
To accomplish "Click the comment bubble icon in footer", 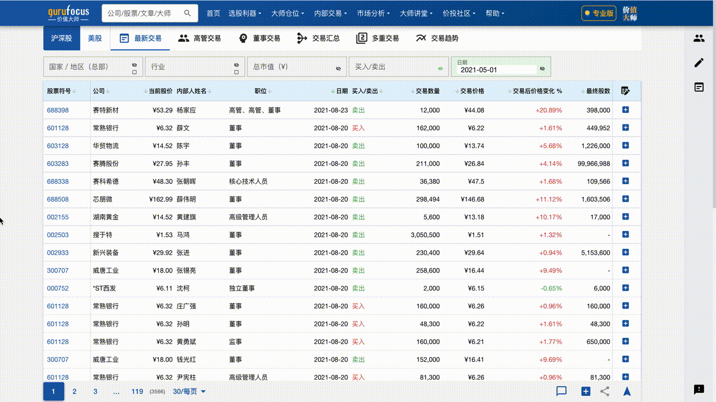I will click(x=562, y=391).
